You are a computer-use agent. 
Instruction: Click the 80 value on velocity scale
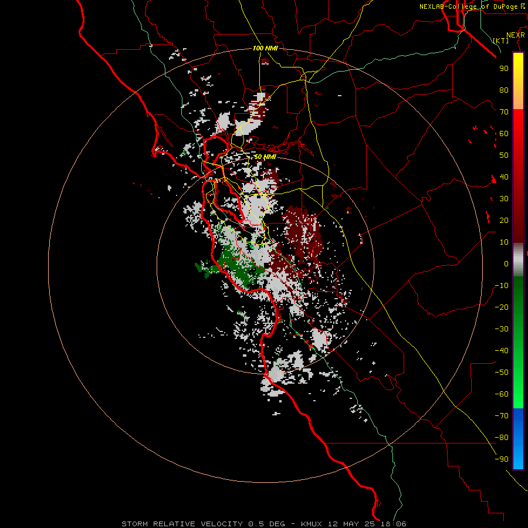tap(504, 90)
